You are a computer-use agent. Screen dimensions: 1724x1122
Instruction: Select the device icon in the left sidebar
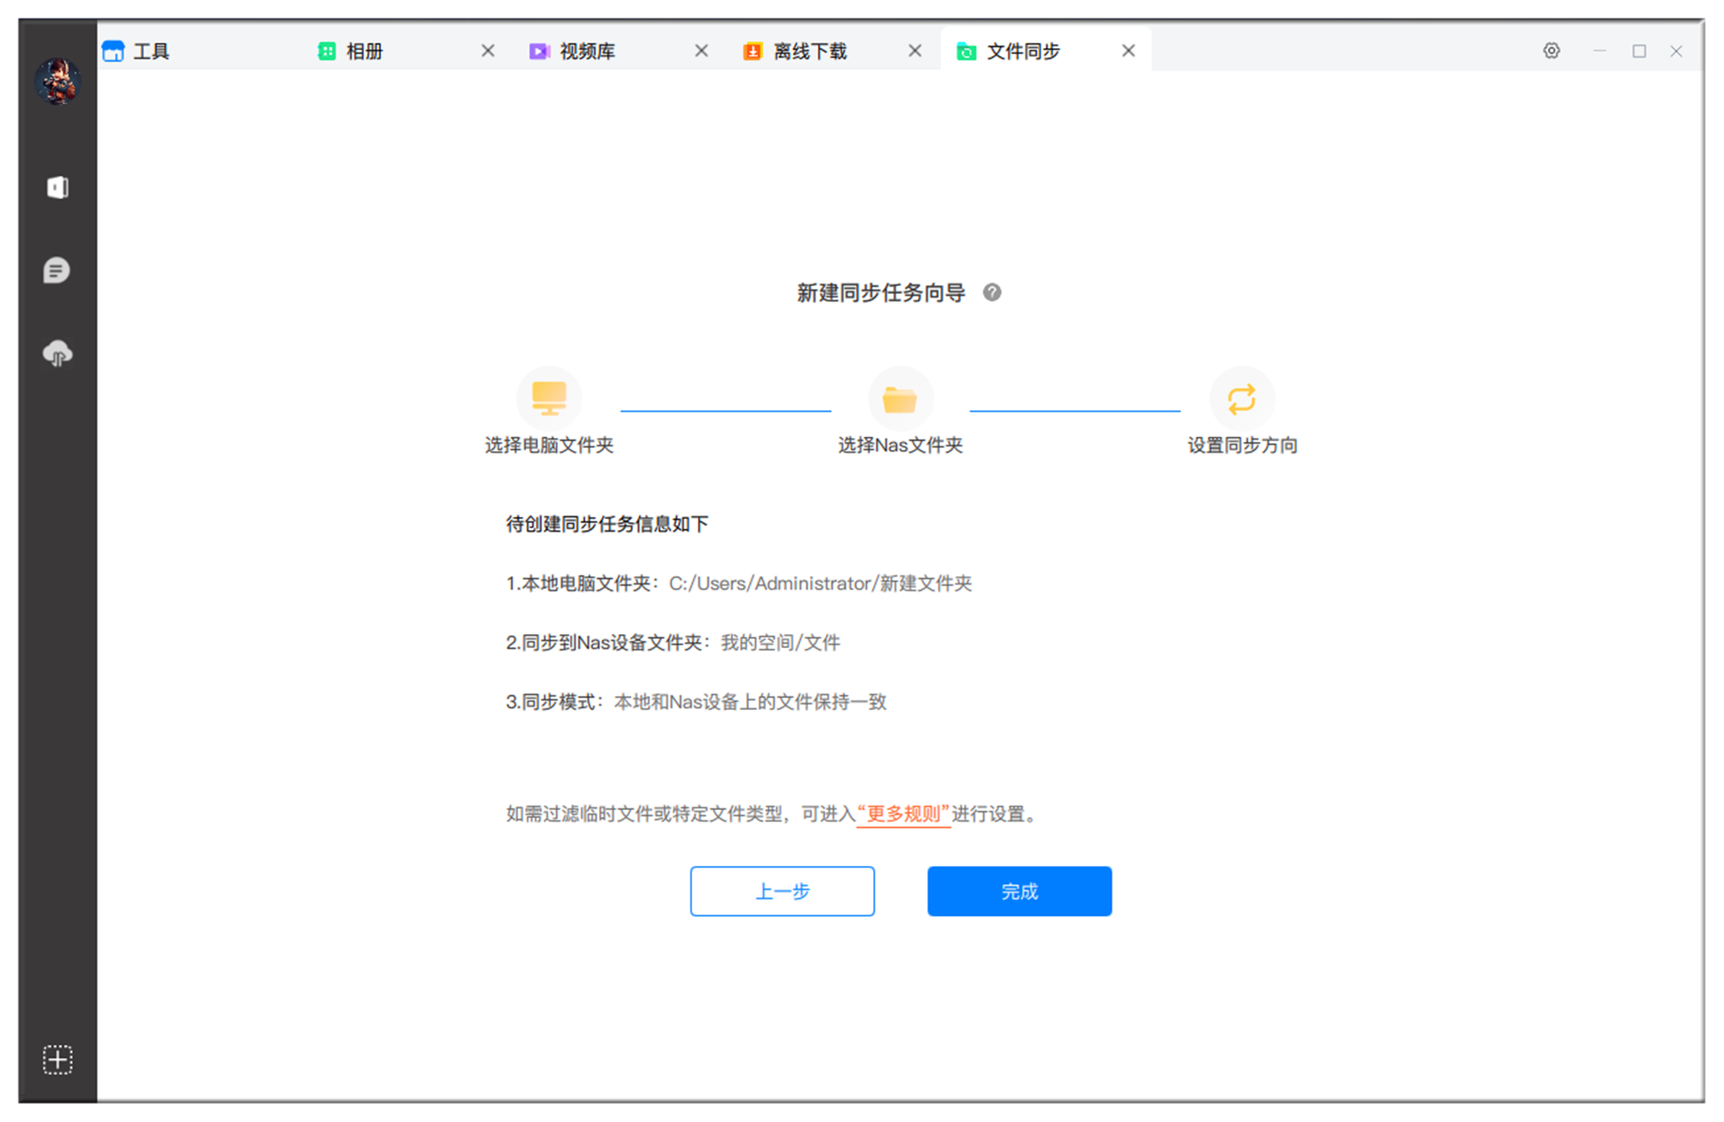click(x=57, y=187)
